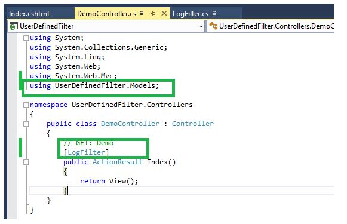Image resolution: width=347 pixels, height=224 pixels.
Task: Click lock icon on LogFilter.cs tab
Action: 214,13
